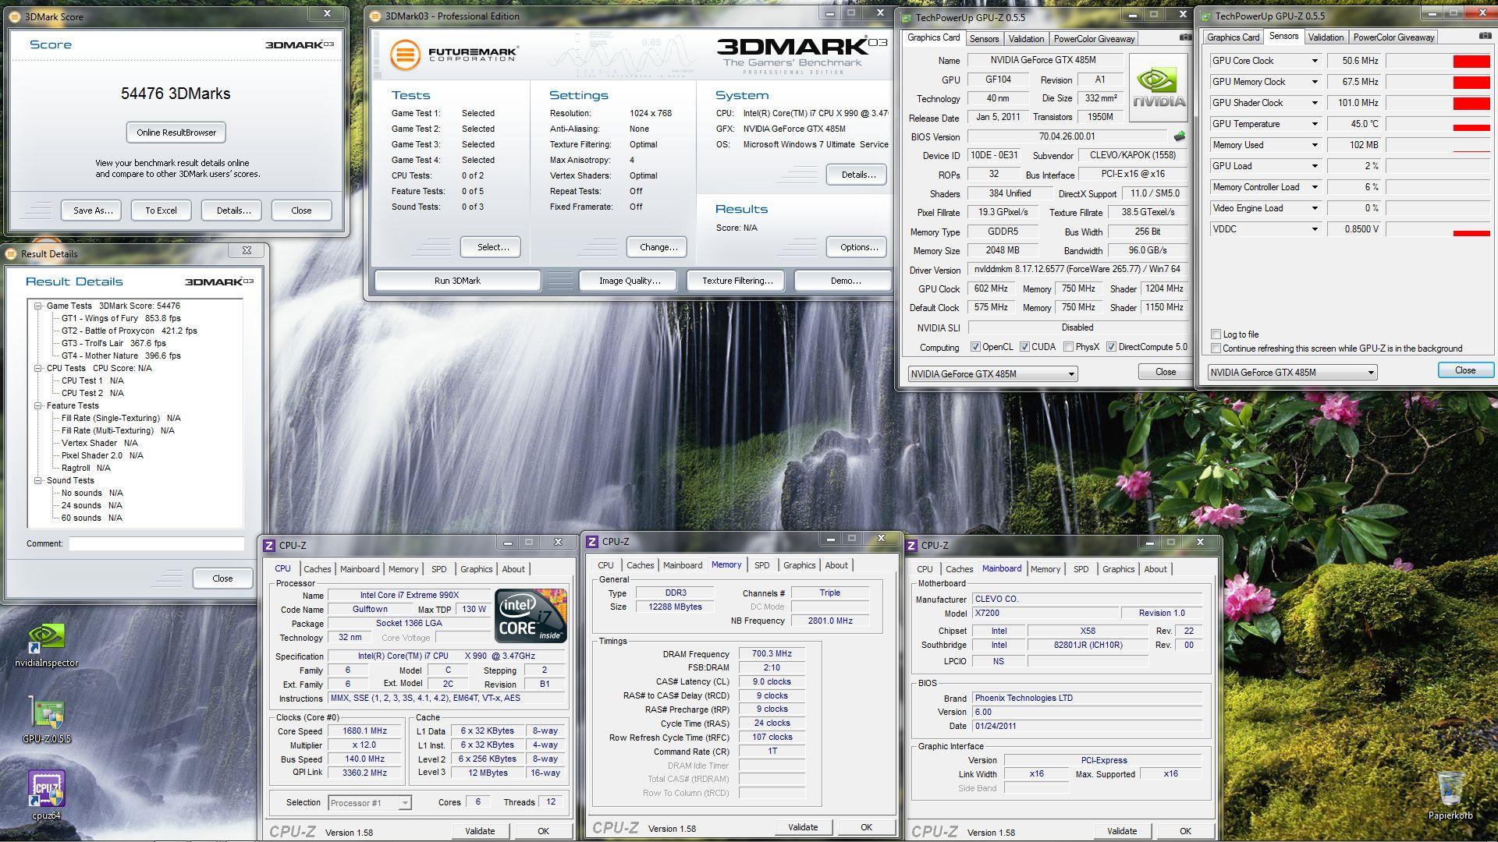Toggle the DirectCompute 5.0 checkbox

[x=1111, y=347]
